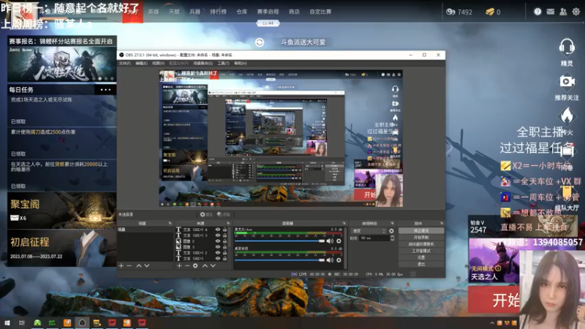Adjust the desktop audio volume slider

click(x=279, y=260)
